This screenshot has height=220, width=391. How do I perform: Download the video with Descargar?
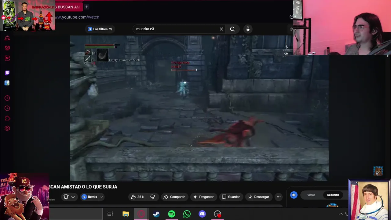(259, 197)
